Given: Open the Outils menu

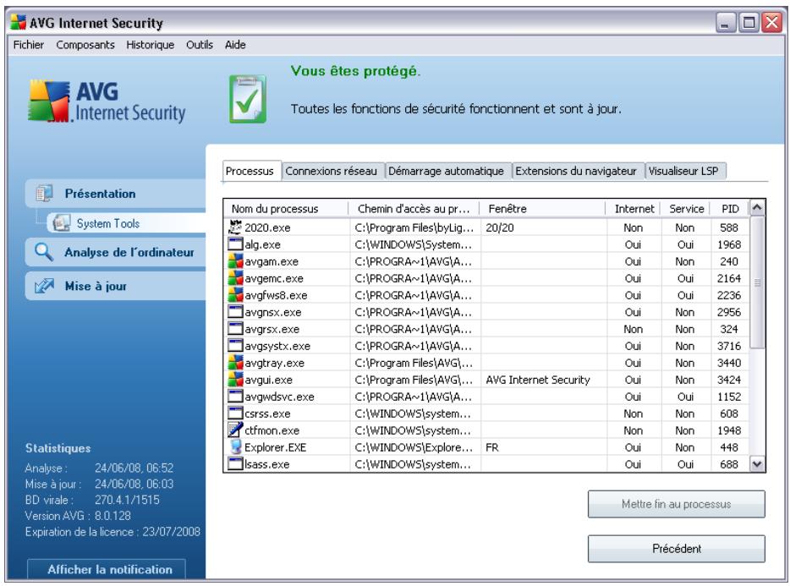Looking at the screenshot, I should [x=200, y=45].
